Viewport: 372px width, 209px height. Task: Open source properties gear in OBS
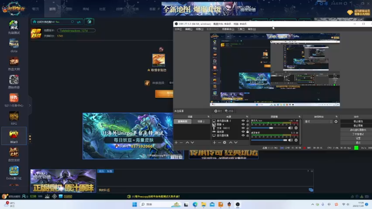225,143
